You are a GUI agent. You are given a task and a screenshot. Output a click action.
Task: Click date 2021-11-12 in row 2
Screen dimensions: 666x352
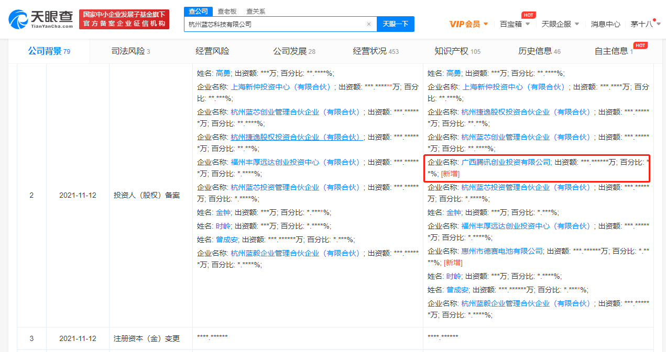point(78,195)
